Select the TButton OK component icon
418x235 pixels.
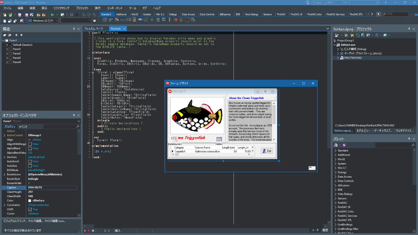[140, 20]
